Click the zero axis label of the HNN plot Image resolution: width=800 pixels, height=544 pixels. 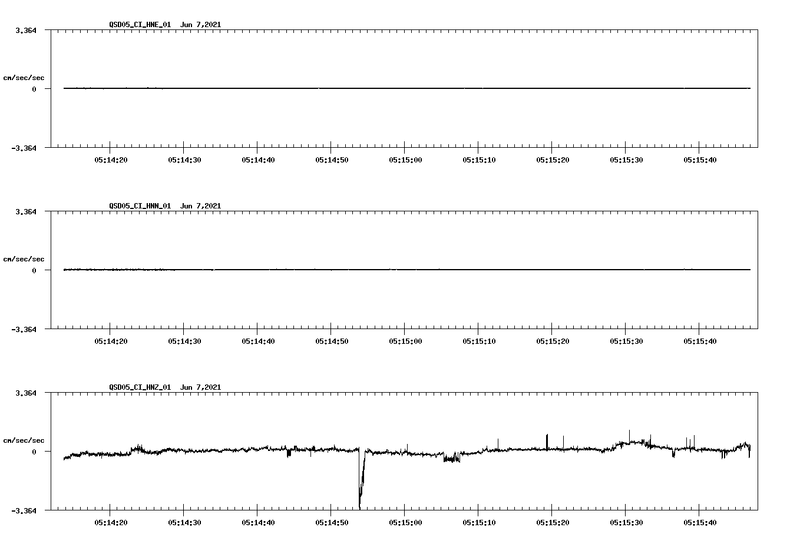[34, 271]
